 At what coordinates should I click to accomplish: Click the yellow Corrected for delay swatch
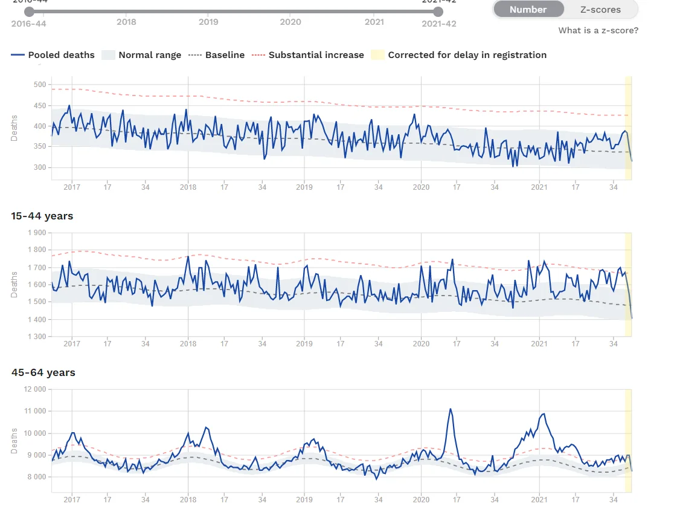click(x=377, y=55)
